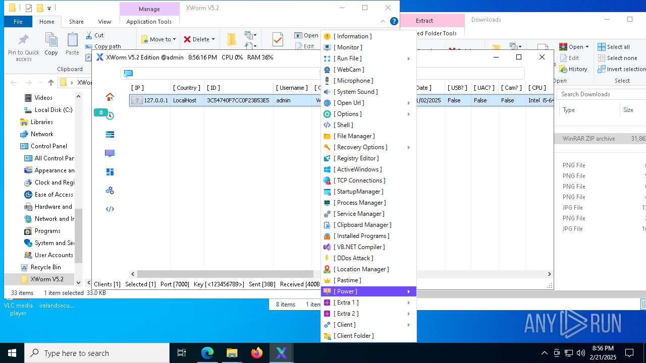This screenshot has width=646, height=363.
Task: Click the Microphone entry's mic icon
Action: pyautogui.click(x=327, y=81)
